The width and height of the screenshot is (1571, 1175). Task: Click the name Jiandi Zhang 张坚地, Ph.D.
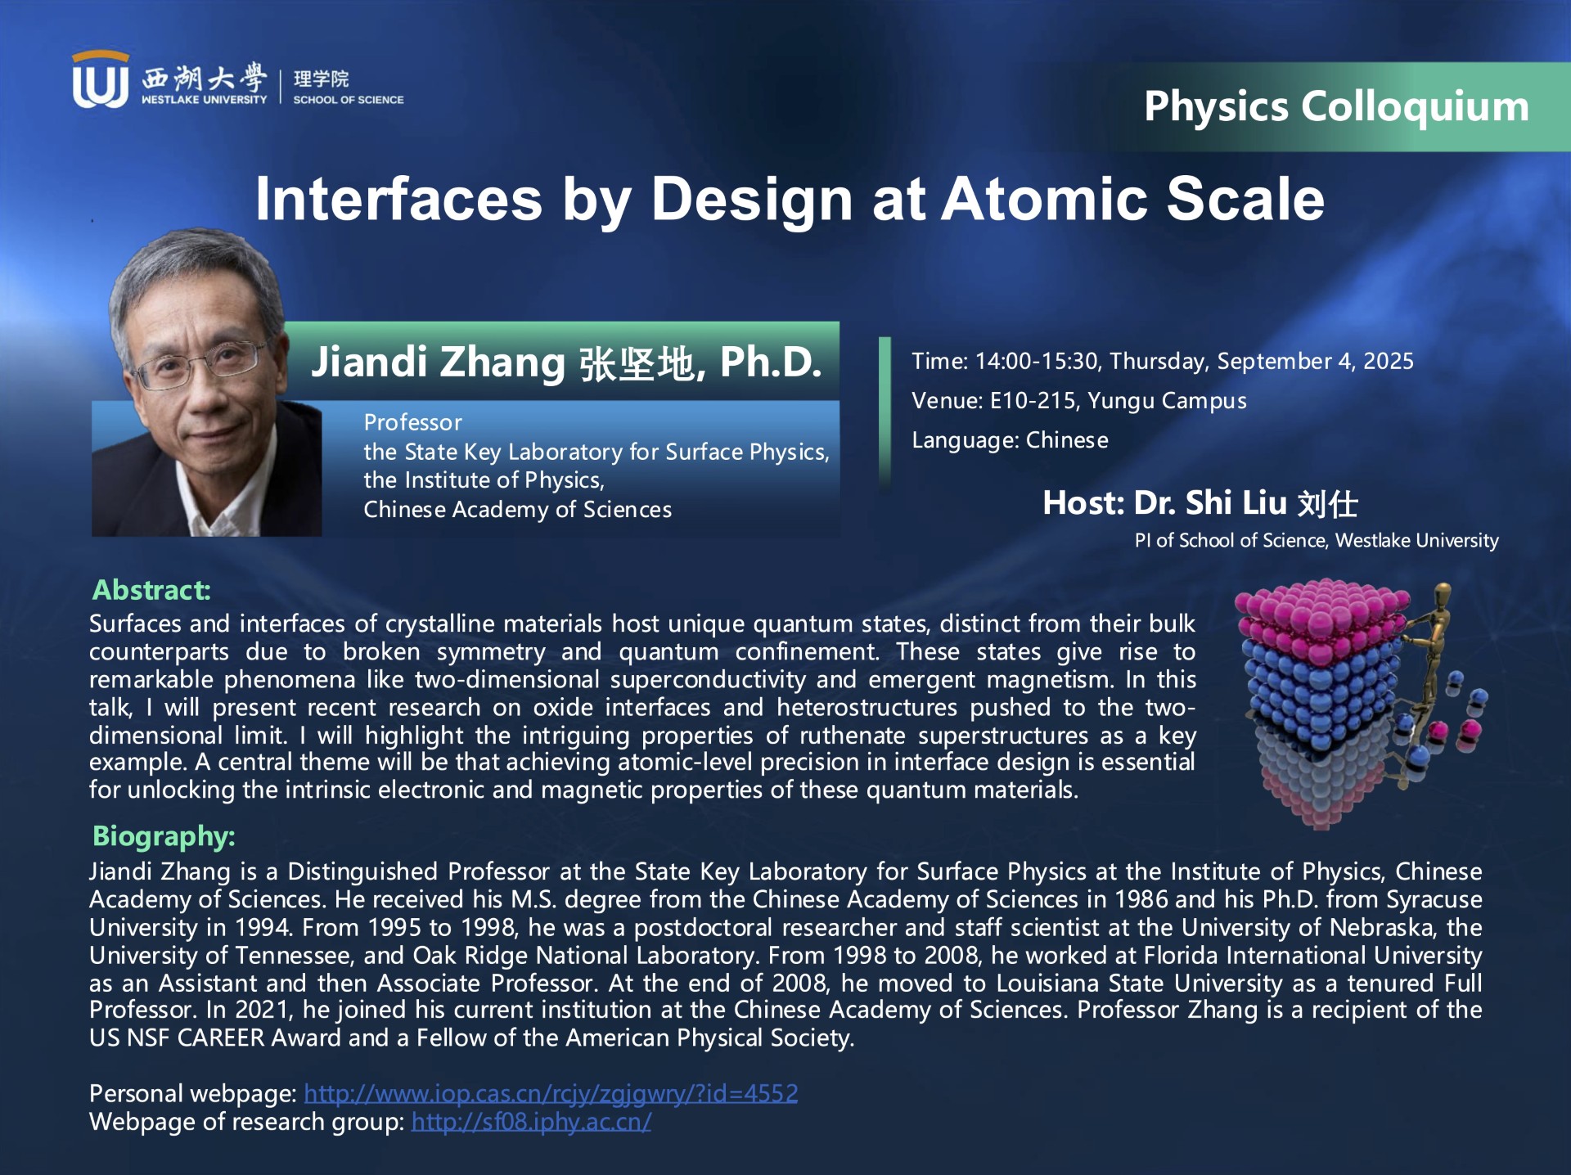point(566,362)
